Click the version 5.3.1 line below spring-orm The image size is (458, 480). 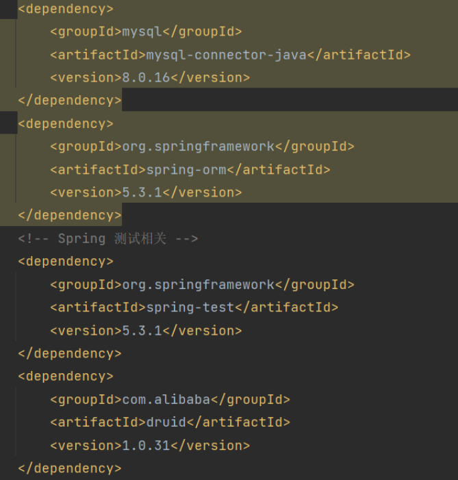pyautogui.click(x=146, y=193)
